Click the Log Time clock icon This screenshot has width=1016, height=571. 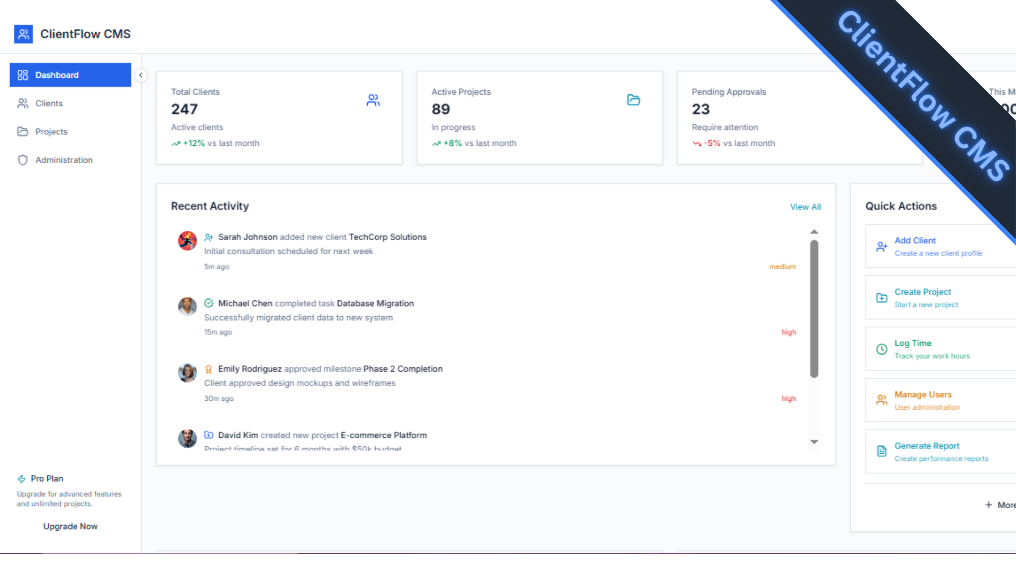pos(882,349)
